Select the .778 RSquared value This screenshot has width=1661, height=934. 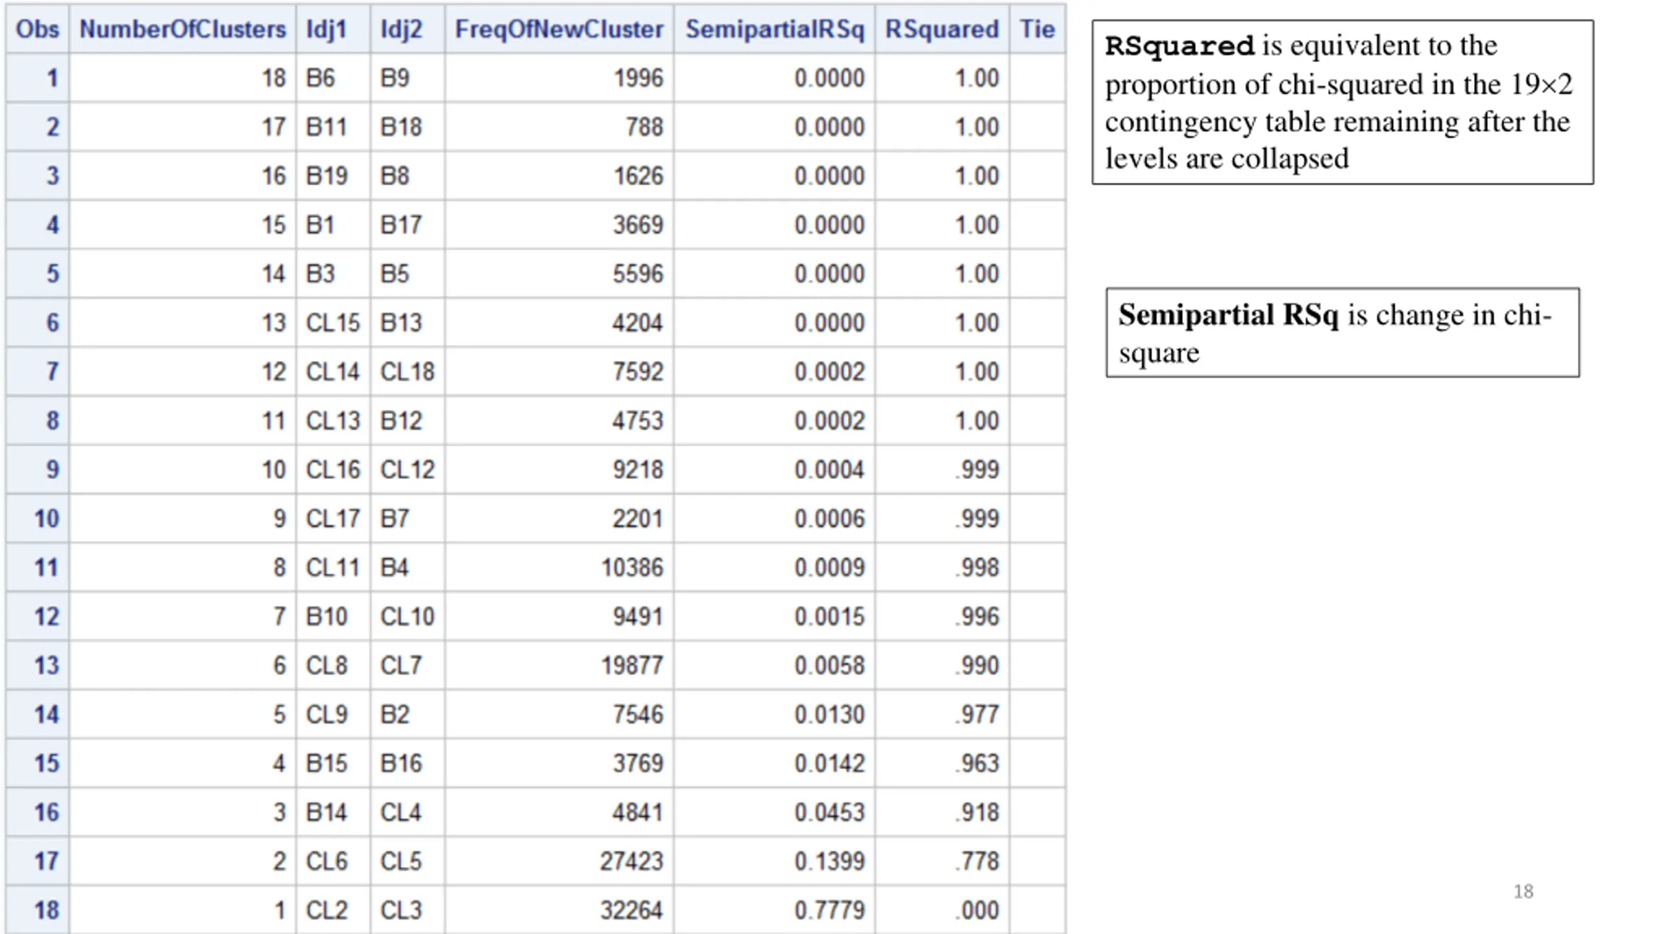pyautogui.click(x=942, y=861)
